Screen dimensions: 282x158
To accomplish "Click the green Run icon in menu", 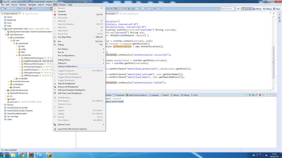I will 55,41.
